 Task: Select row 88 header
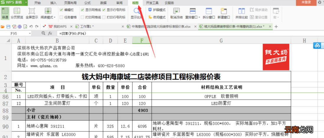point(6,110)
